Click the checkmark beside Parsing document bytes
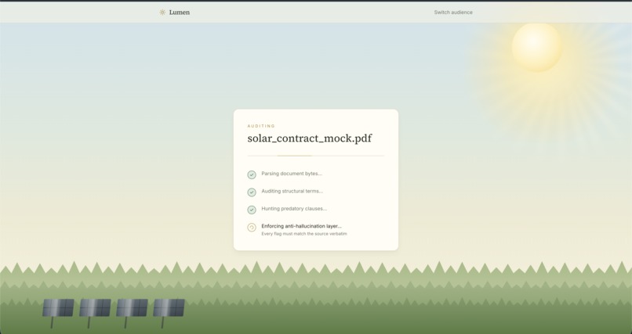This screenshot has width=632, height=334. point(252,175)
